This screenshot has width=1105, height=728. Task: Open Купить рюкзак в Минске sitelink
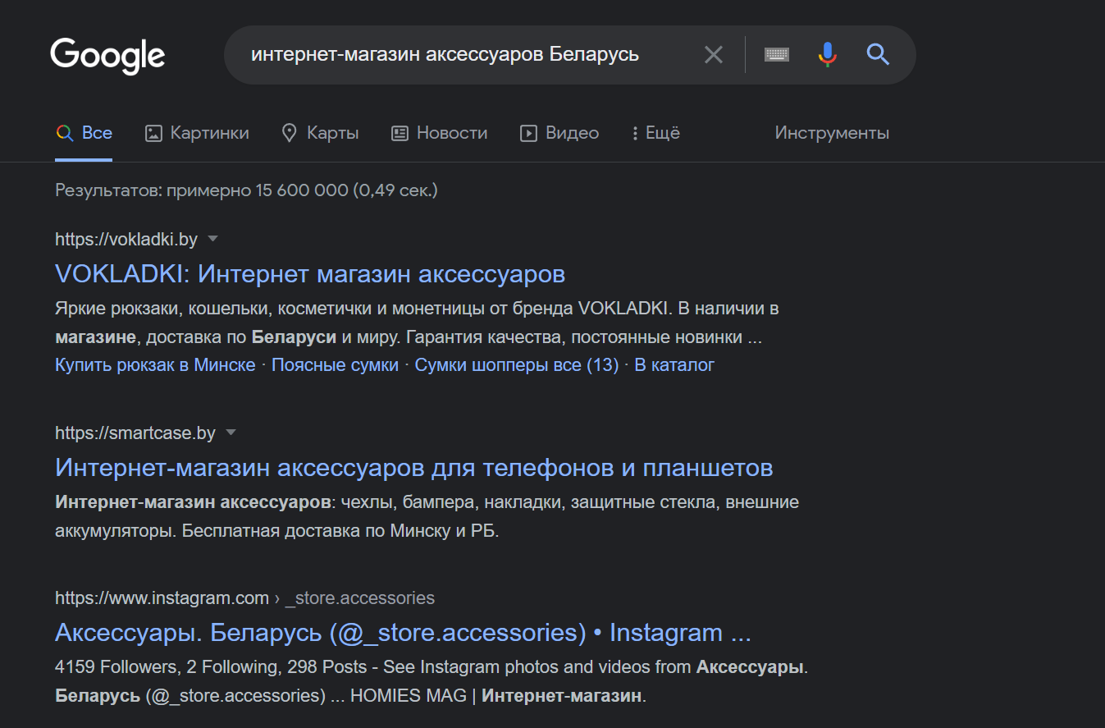155,365
